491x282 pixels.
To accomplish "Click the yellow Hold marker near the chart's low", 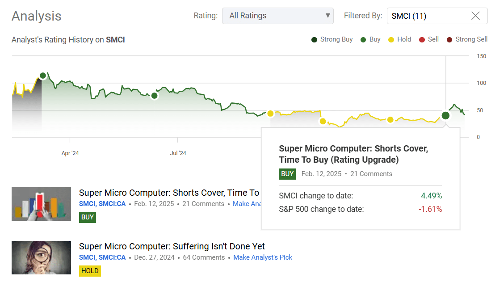I will [x=323, y=121].
